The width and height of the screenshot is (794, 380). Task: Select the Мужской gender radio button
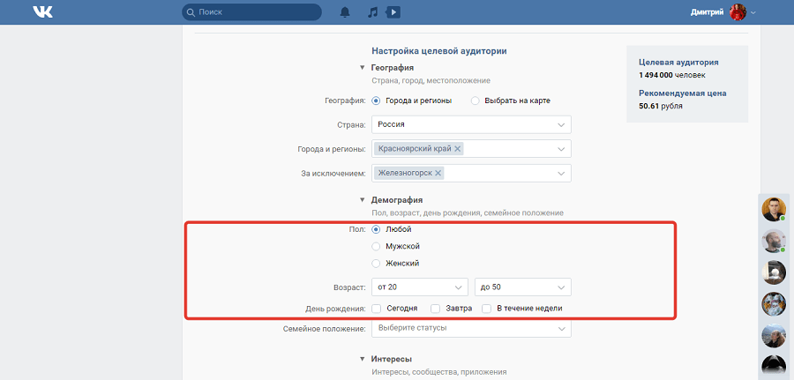pos(377,246)
